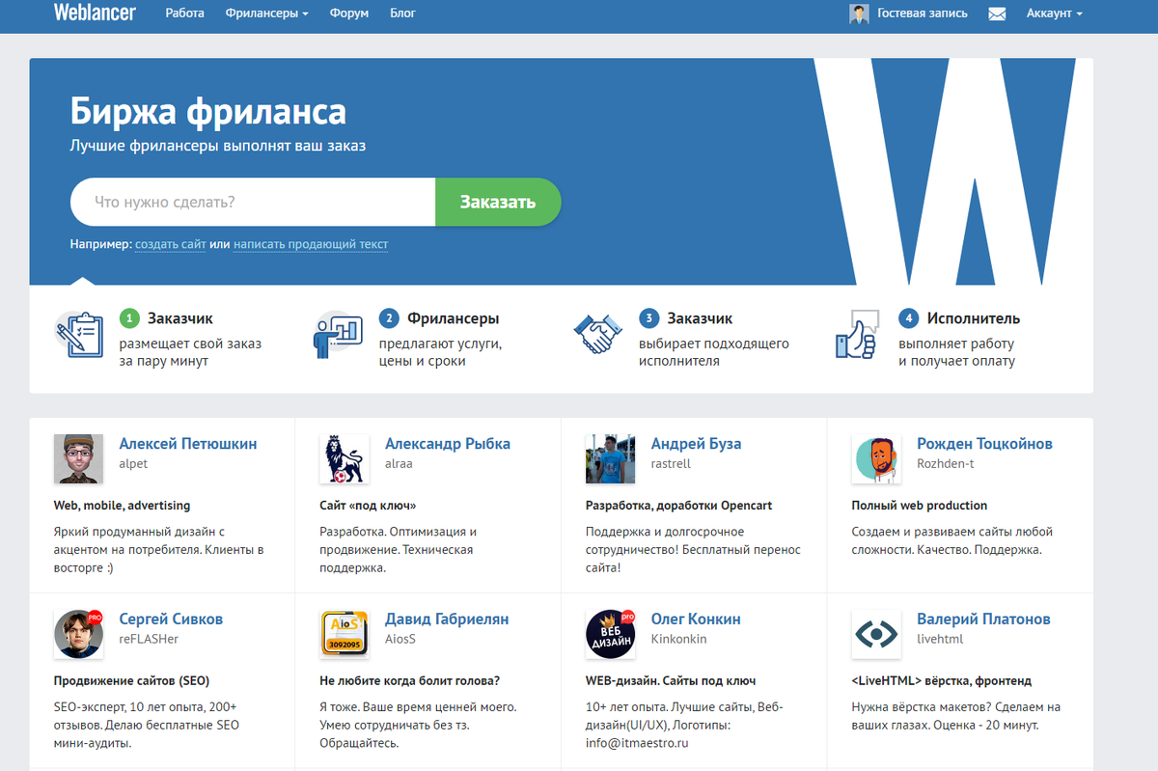Focus the 'Что нужно сделать?' field
Screen dimensions: 1158x771
[253, 202]
